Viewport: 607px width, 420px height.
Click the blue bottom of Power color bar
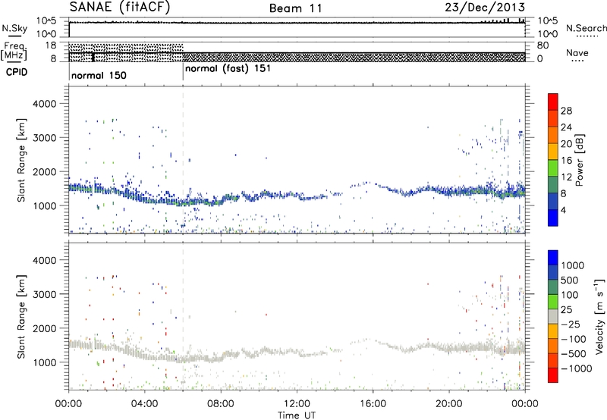(553, 218)
